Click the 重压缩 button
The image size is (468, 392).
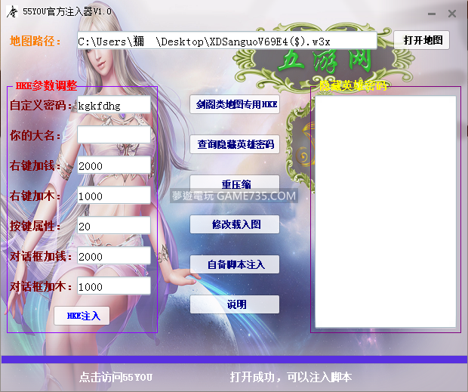(235, 184)
